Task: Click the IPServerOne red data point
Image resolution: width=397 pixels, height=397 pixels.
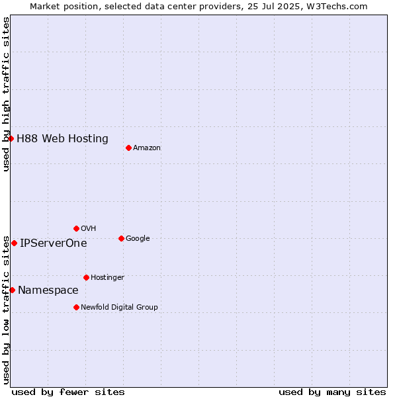Action: click(14, 243)
